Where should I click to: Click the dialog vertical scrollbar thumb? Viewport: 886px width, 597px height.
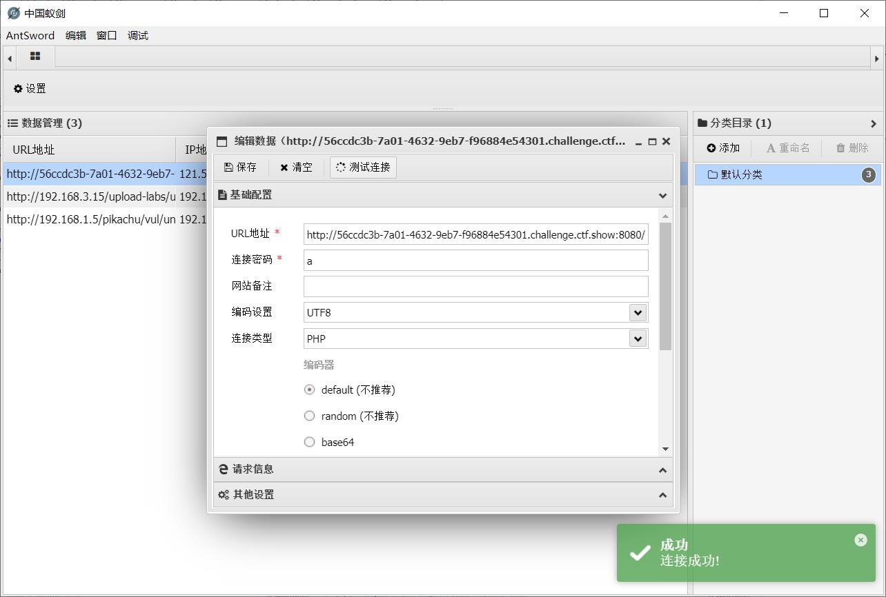pos(665,286)
